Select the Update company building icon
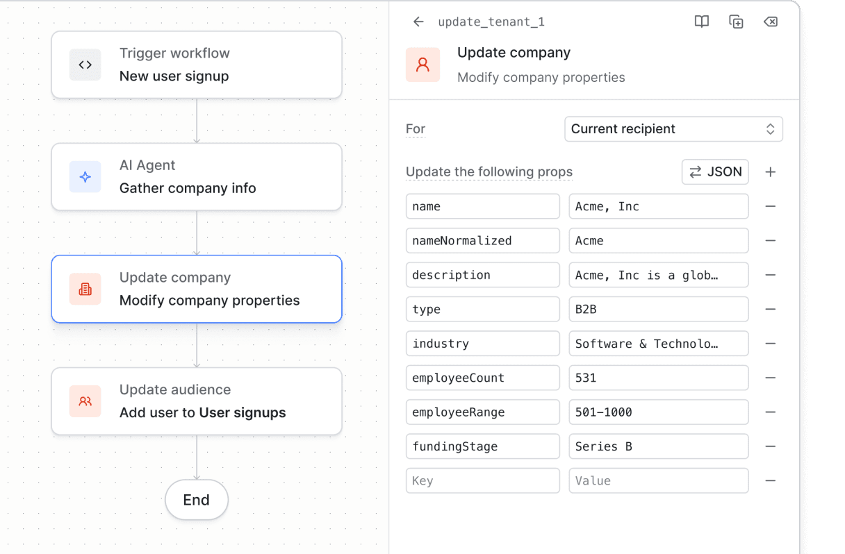The height and width of the screenshot is (554, 845). click(85, 289)
